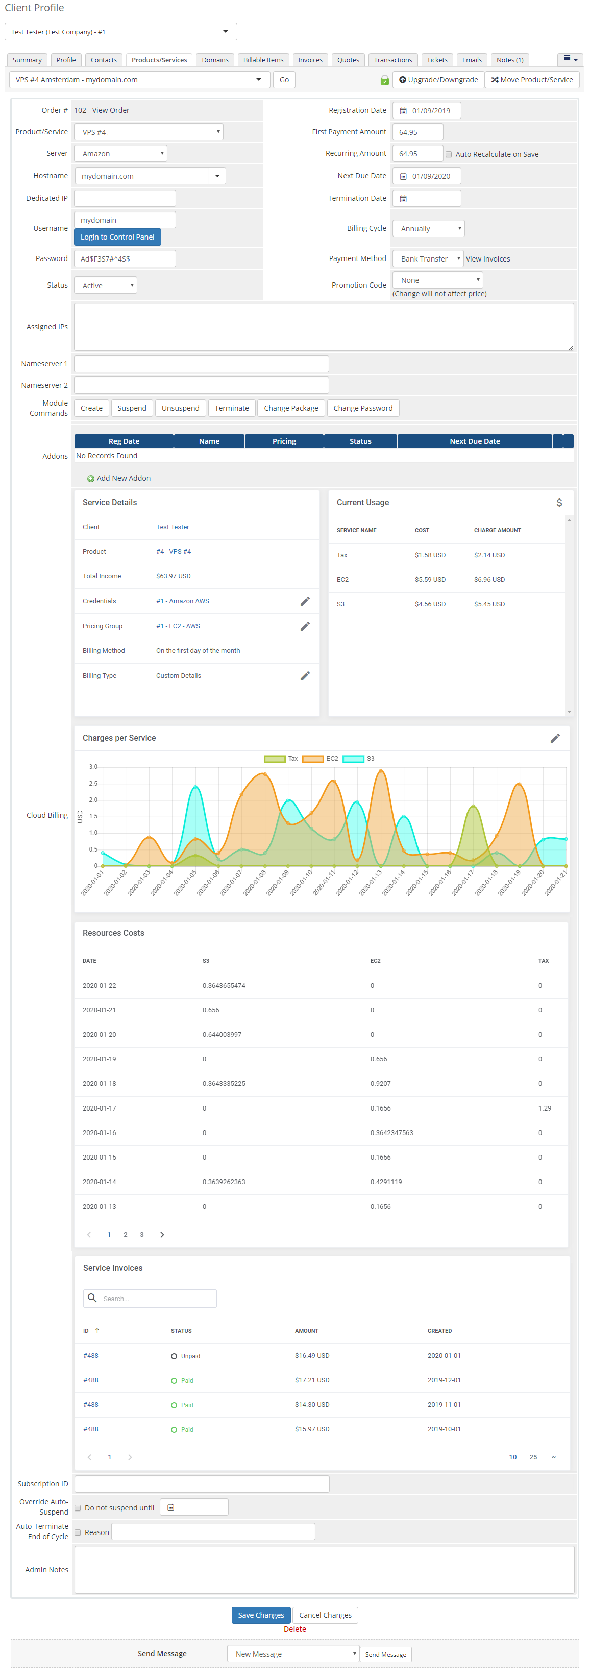This screenshot has width=590, height=1676.
Task: Switch to the Billable Items tab
Action: point(263,60)
